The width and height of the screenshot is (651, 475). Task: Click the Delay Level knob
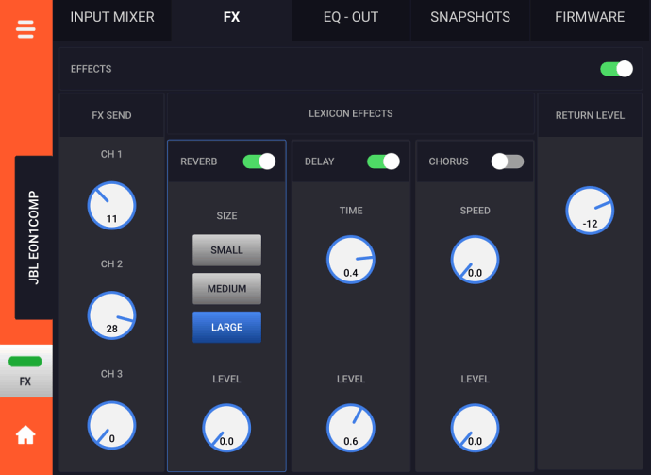351,428
